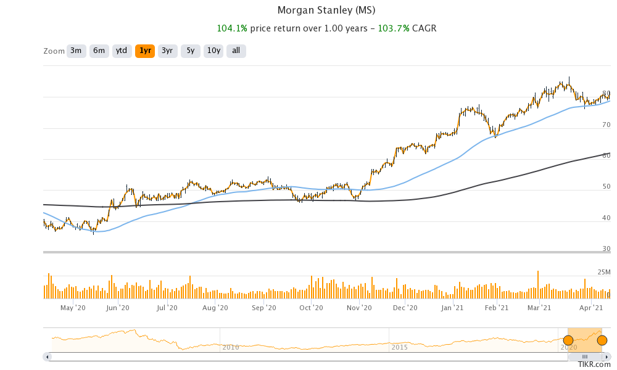Viewport: 617px width, 370px height.
Task: Click the Jan '21 axis label
Action: (452, 308)
